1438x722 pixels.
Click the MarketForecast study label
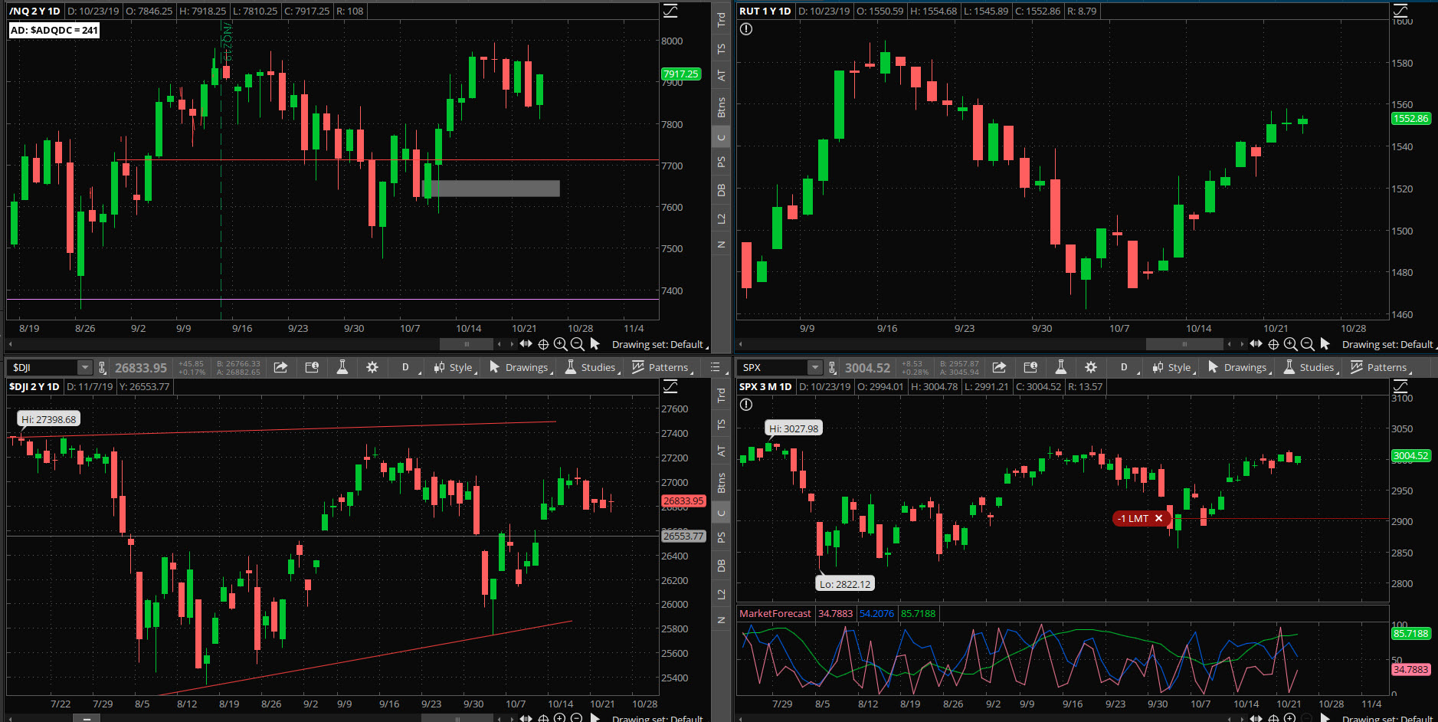[775, 613]
